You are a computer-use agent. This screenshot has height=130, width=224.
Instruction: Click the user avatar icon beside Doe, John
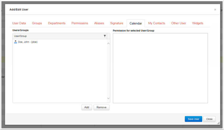[x=15, y=42]
